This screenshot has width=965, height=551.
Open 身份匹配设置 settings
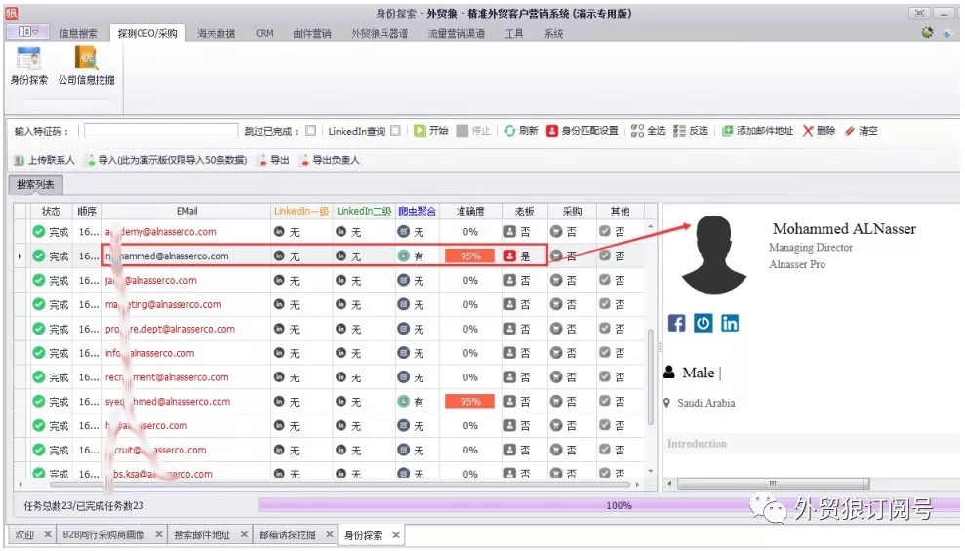click(x=583, y=131)
